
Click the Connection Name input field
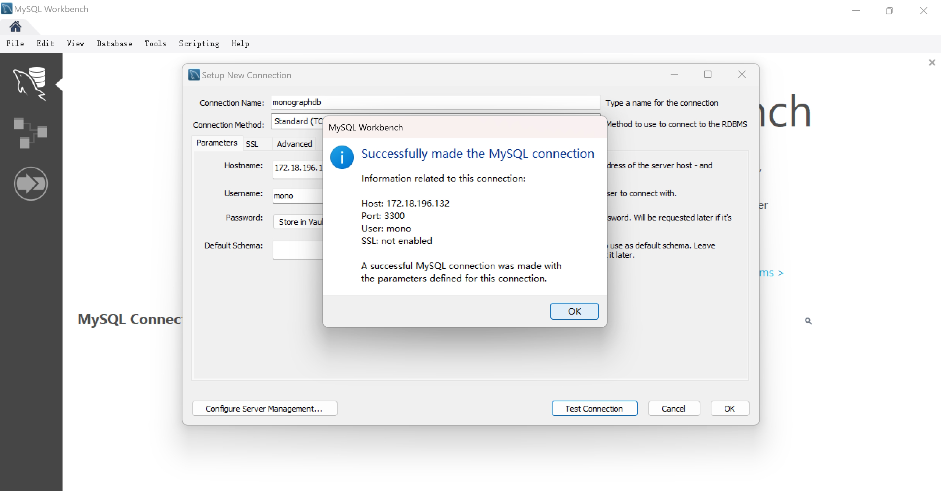point(436,102)
